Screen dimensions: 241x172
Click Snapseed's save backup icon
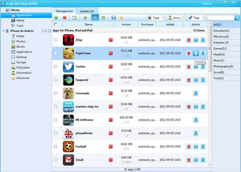[196, 80]
